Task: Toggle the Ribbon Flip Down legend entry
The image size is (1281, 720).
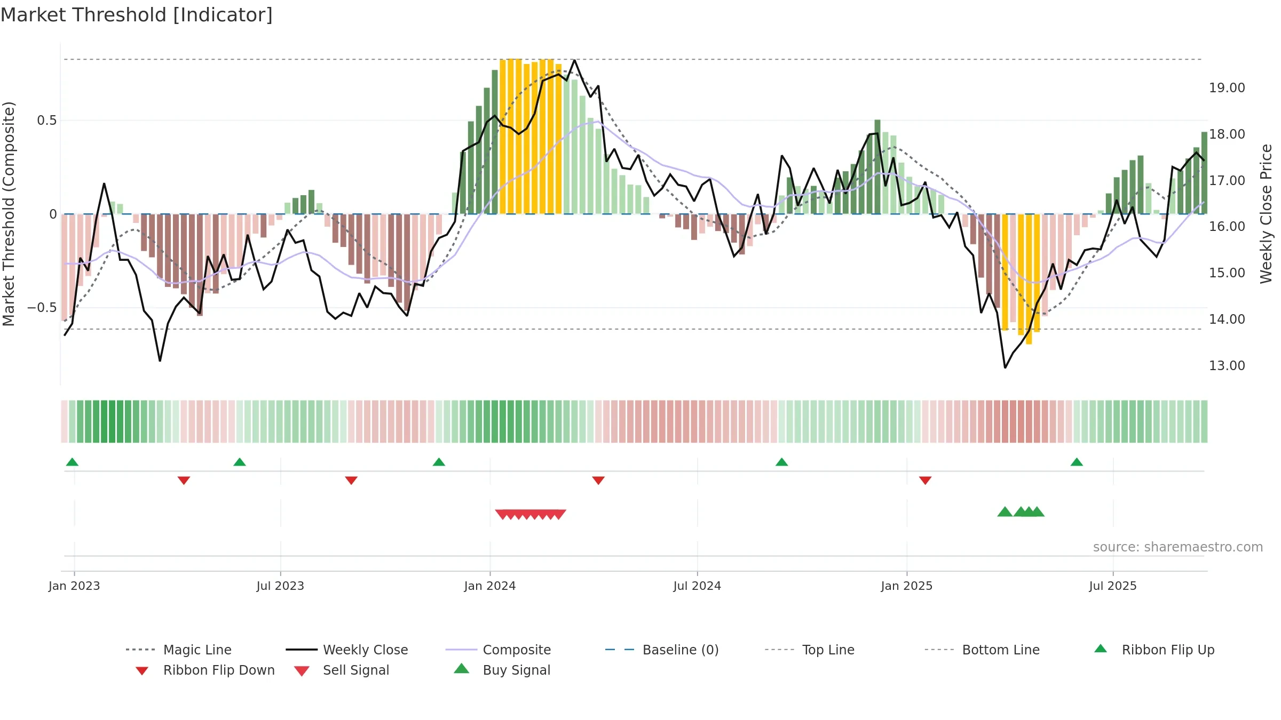Action: 204,670
